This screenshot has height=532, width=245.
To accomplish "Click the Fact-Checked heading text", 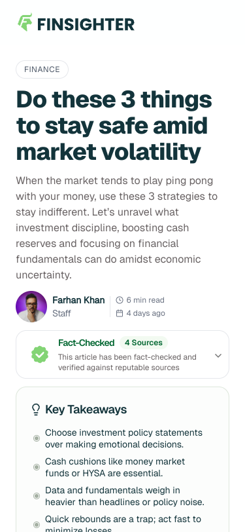I will 86,343.
